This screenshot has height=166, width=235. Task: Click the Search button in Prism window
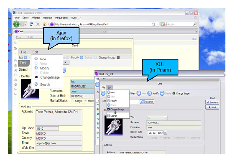[x=147, y=102]
